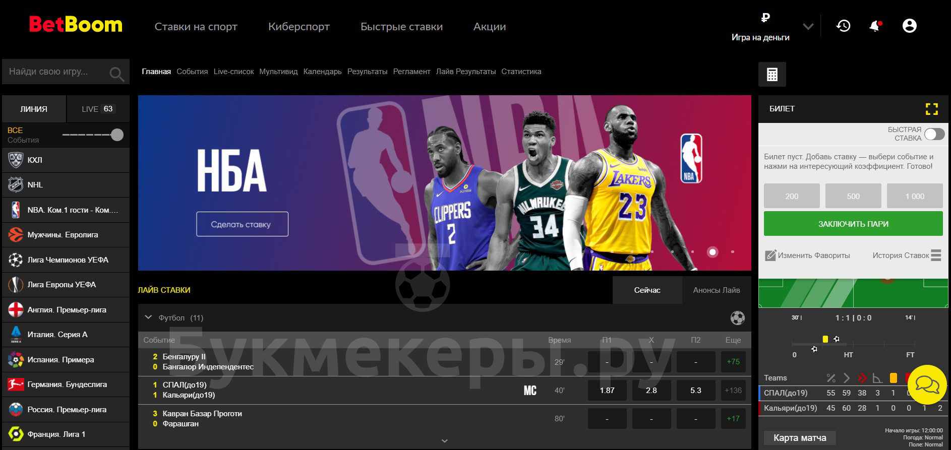Toggle the Быстрая ставка switch
The height and width of the screenshot is (450, 951).
tap(934, 134)
